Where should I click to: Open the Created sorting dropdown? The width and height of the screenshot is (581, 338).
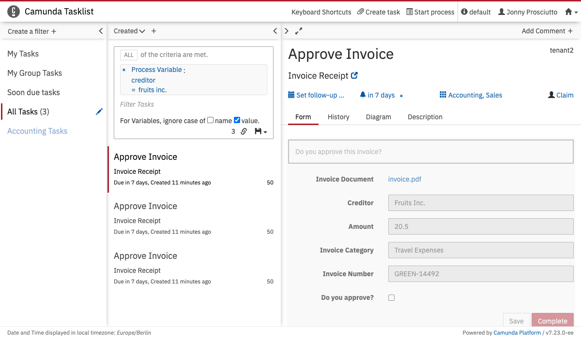click(129, 31)
